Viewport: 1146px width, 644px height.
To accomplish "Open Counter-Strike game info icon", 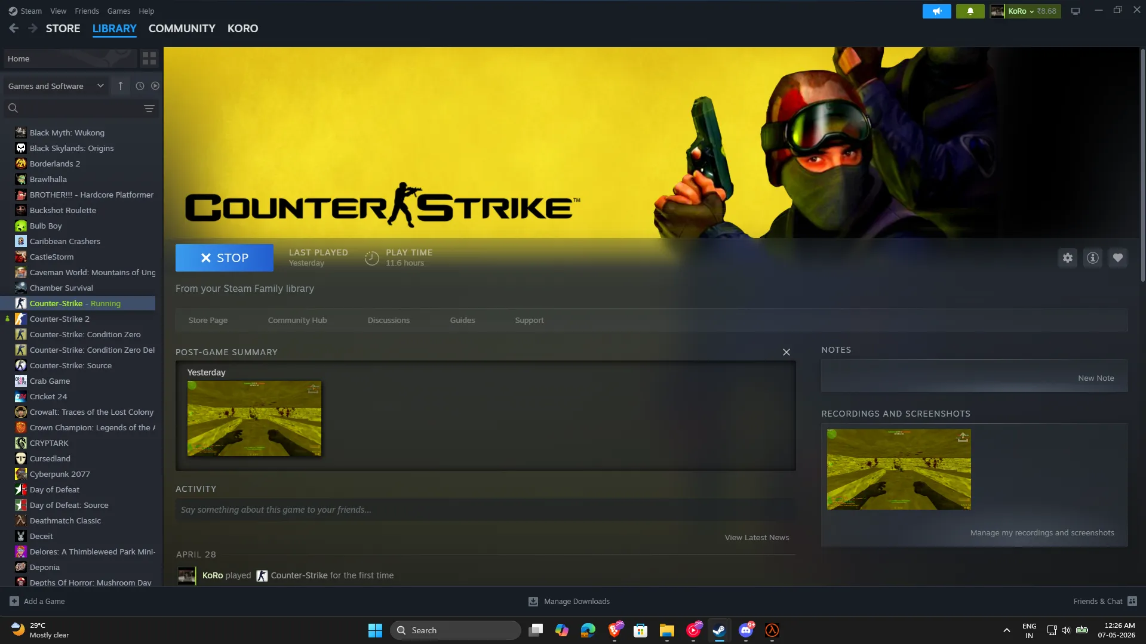I will click(1093, 258).
